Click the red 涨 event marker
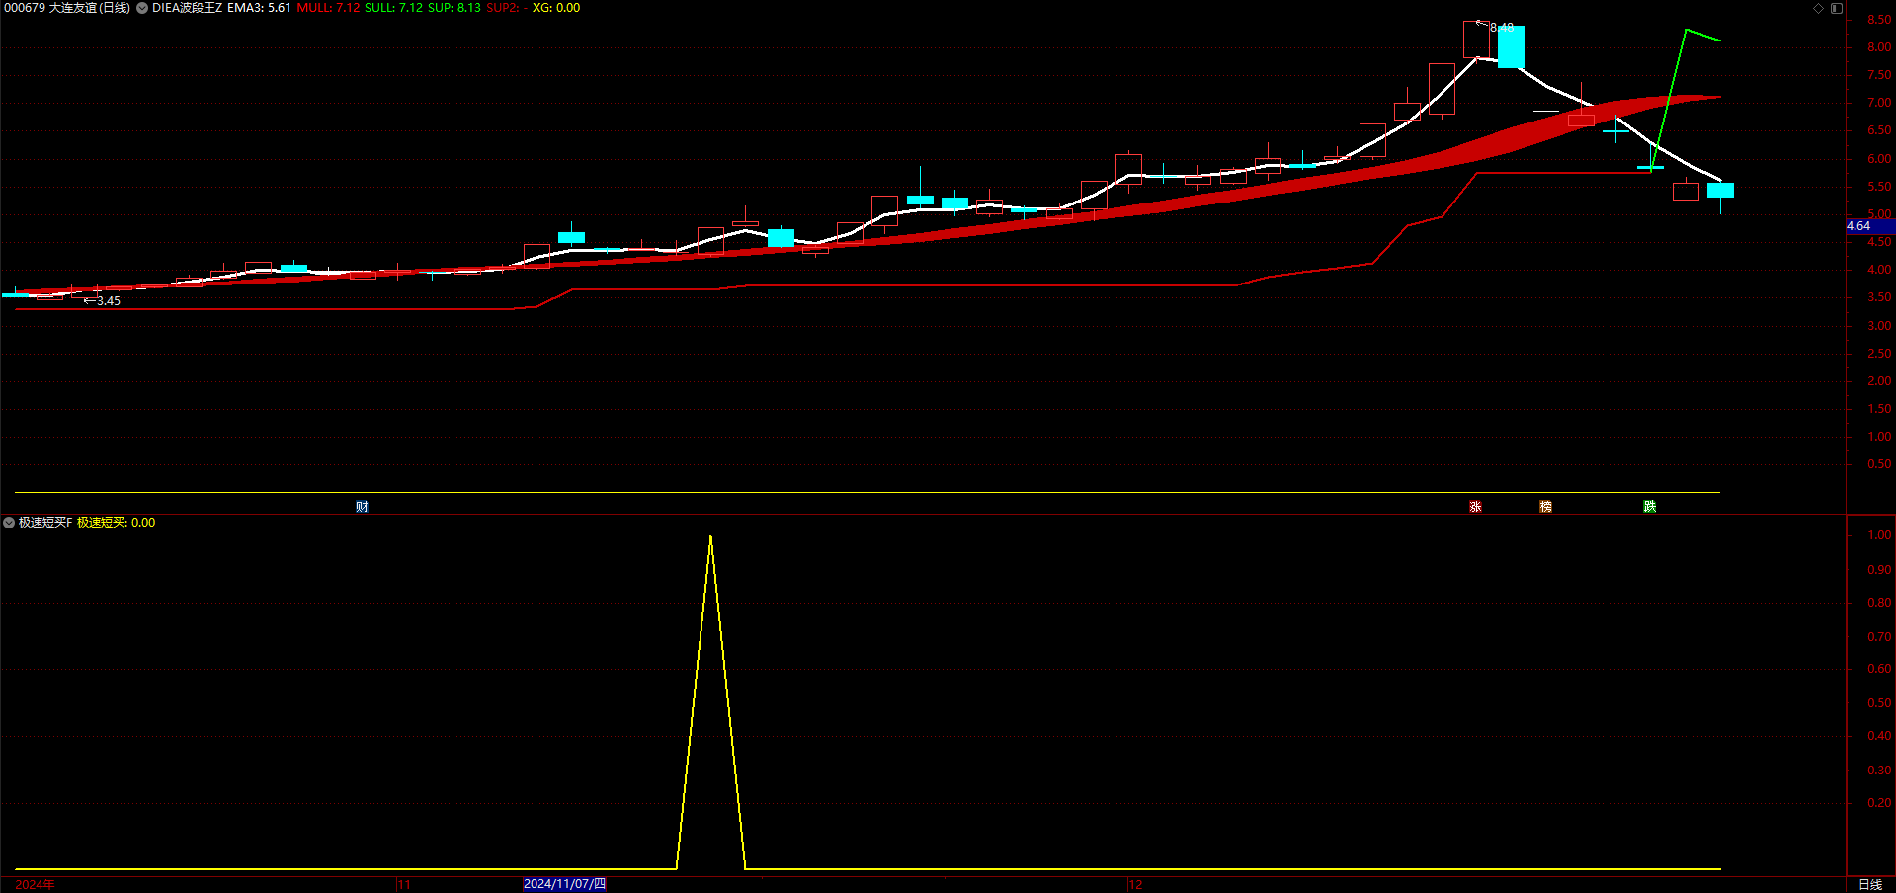The image size is (1896, 893). click(x=1475, y=507)
